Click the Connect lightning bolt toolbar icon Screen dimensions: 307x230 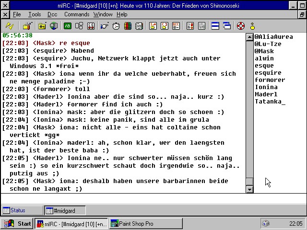10,26
